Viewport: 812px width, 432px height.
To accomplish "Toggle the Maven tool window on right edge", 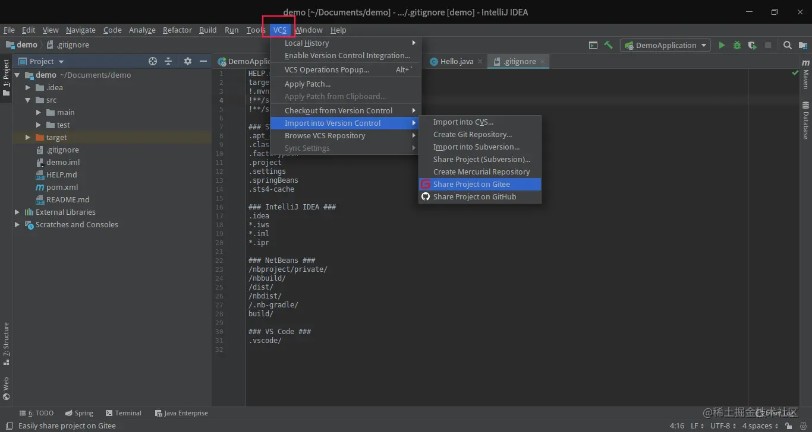I will pos(805,74).
